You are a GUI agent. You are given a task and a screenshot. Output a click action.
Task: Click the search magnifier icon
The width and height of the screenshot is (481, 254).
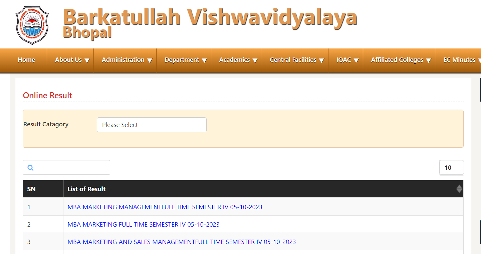30,168
